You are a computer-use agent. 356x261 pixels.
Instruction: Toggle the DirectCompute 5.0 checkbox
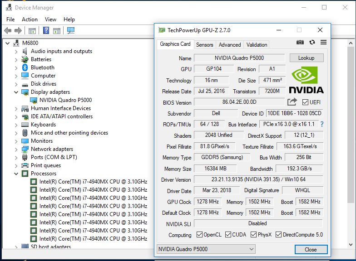(x=279, y=235)
